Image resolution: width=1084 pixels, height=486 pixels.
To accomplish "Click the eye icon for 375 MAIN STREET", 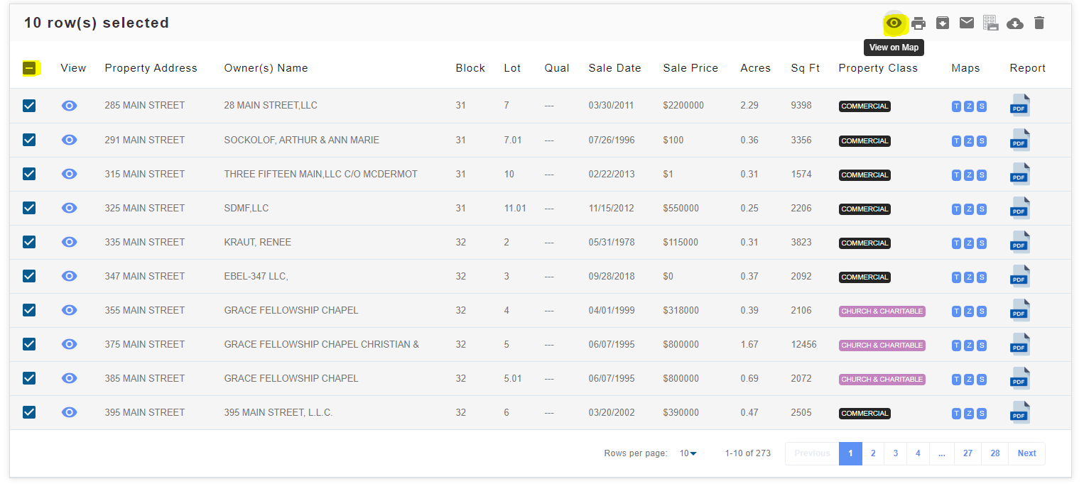I will (69, 344).
